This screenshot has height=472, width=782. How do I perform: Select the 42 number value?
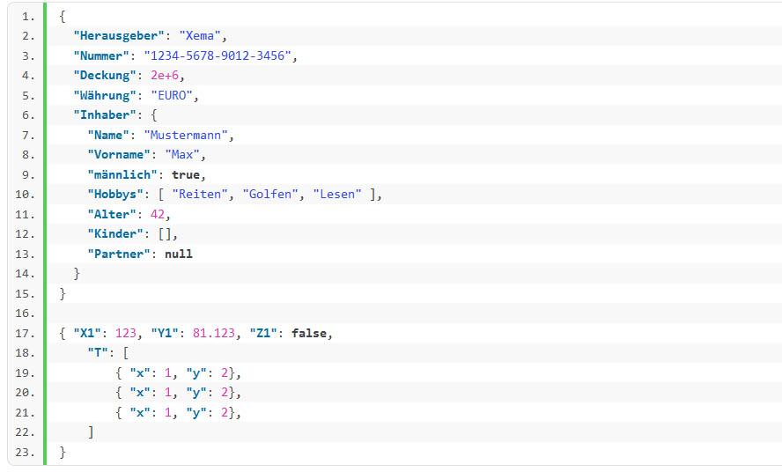tap(158, 214)
